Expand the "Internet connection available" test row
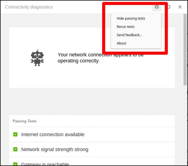 [x=53, y=134]
